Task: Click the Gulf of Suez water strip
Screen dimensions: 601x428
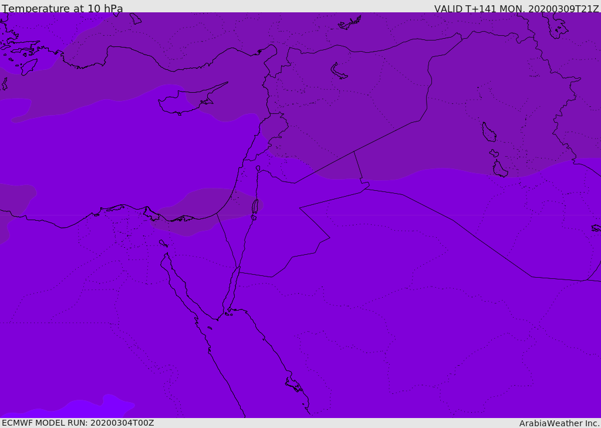Action: point(180,284)
